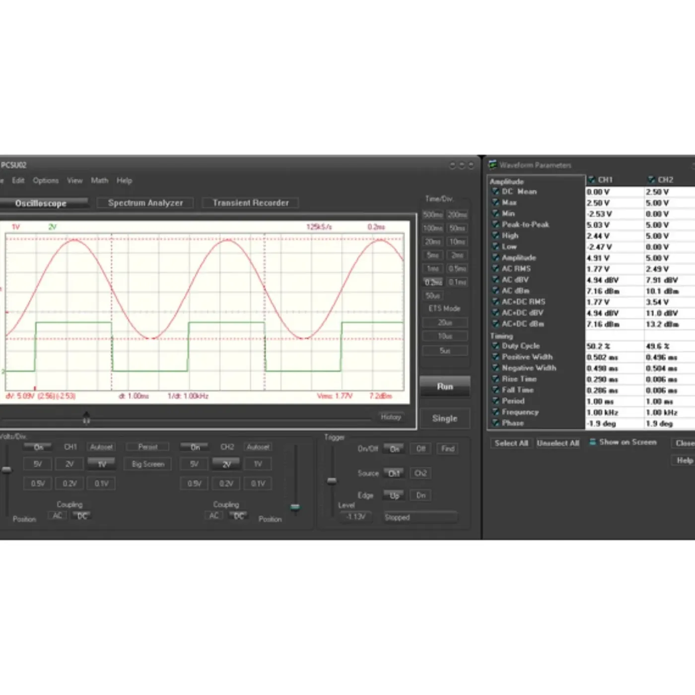This screenshot has width=695, height=695.
Task: Toggle the Frequency checkbox
Action: pyautogui.click(x=495, y=412)
